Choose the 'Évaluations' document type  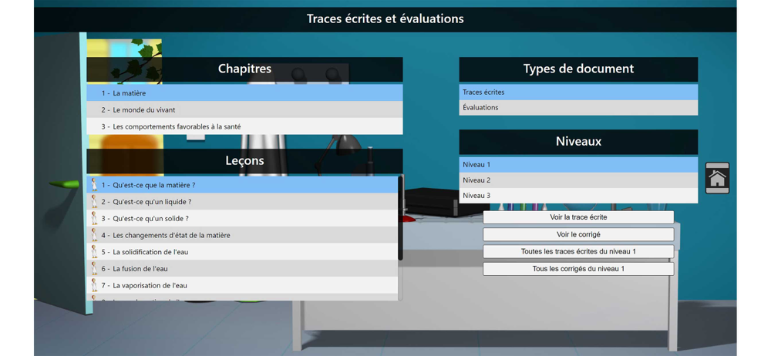[x=578, y=107]
